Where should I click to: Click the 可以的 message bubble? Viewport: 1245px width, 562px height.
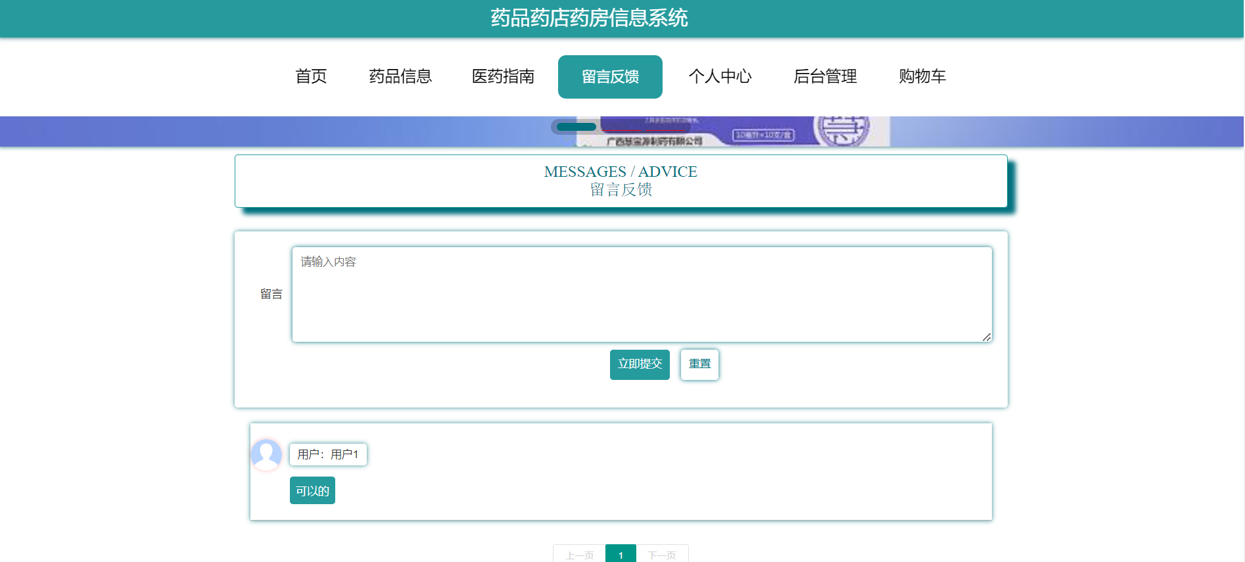tap(312, 490)
